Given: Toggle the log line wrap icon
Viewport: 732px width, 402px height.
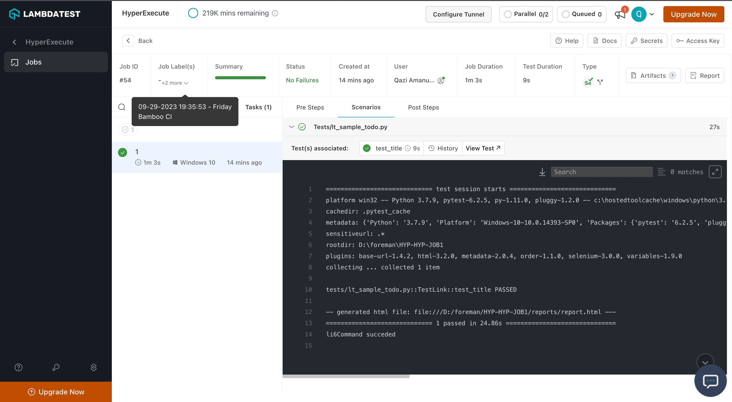Looking at the screenshot, I should pyautogui.click(x=661, y=172).
